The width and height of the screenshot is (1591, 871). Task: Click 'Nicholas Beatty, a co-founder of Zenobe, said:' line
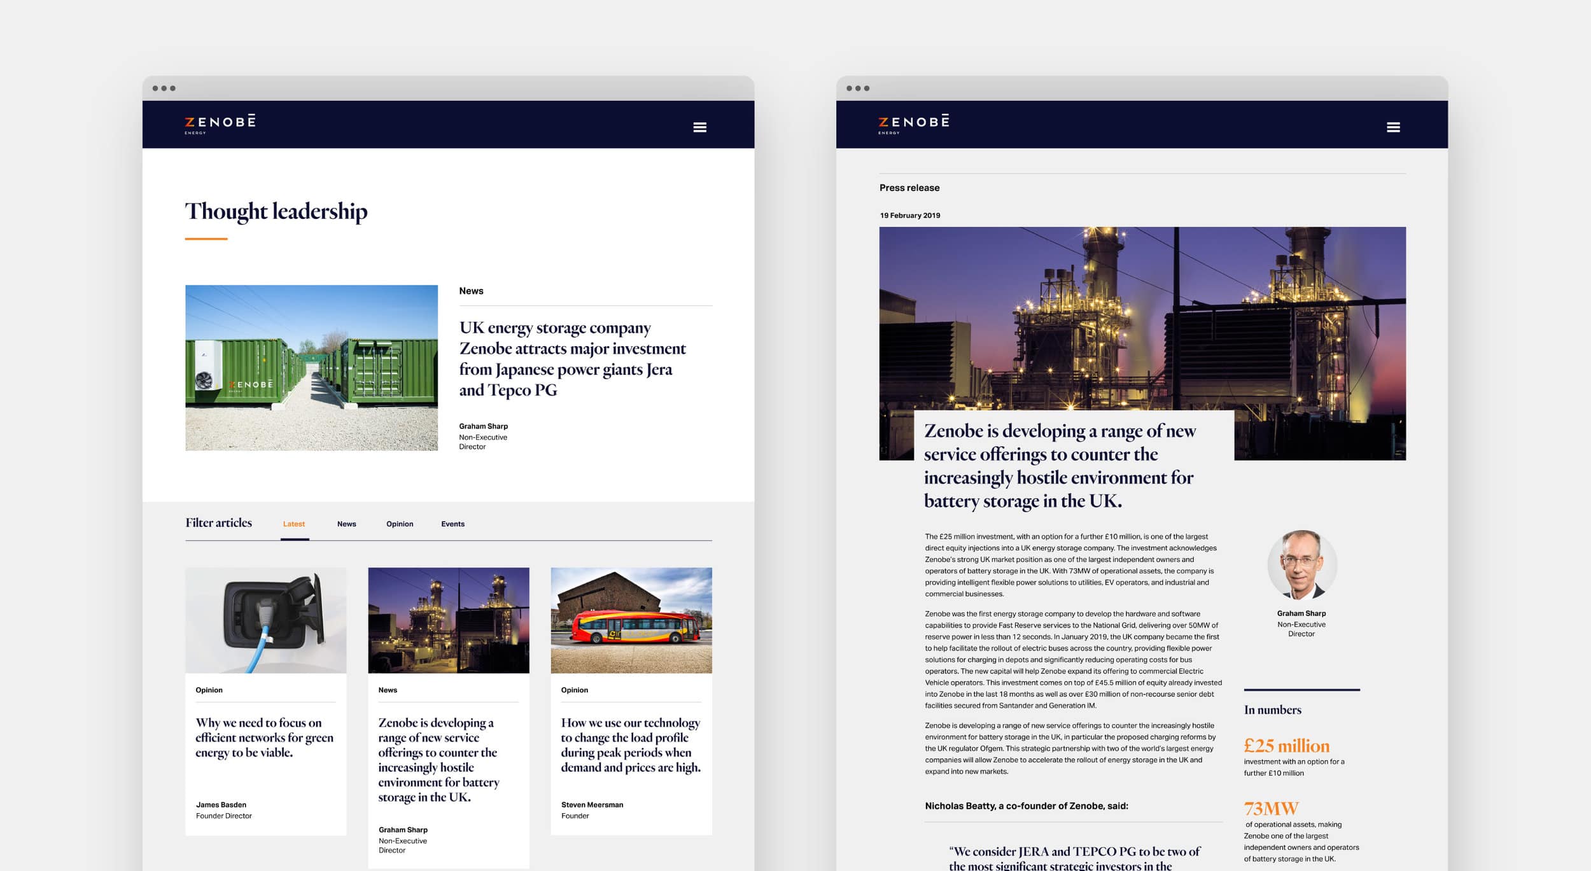(x=1027, y=806)
